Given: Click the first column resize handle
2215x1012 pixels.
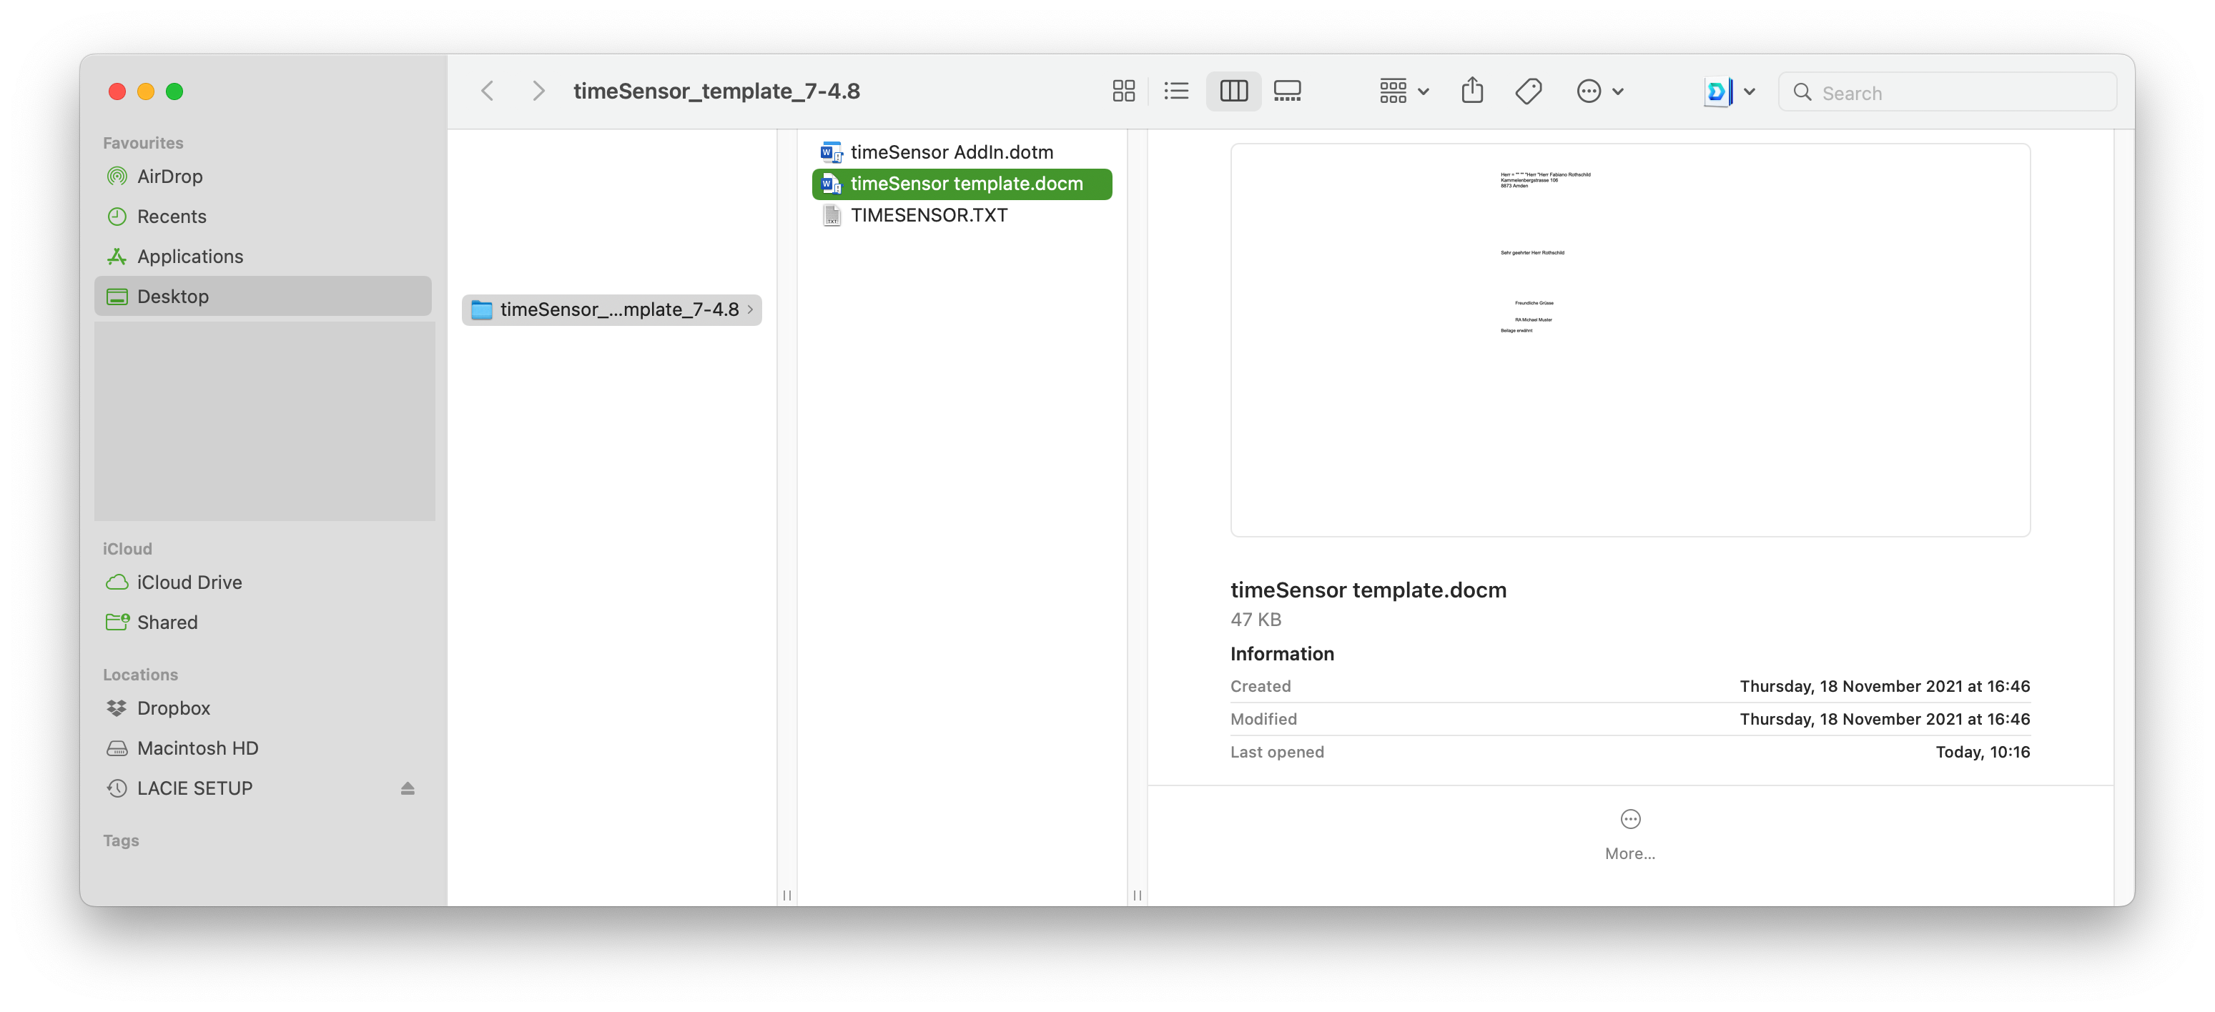Looking at the screenshot, I should (x=786, y=895).
